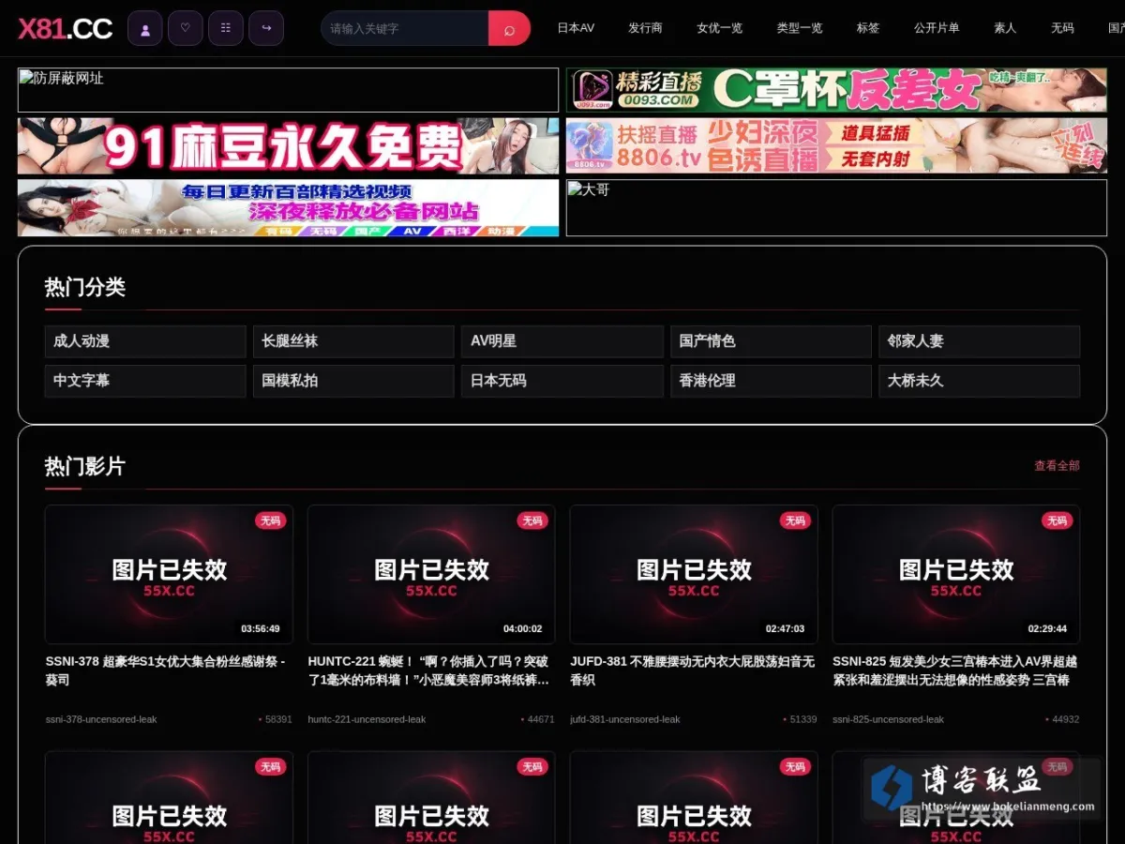
Task: Click the SSNI-378 video title
Action: click(x=166, y=671)
